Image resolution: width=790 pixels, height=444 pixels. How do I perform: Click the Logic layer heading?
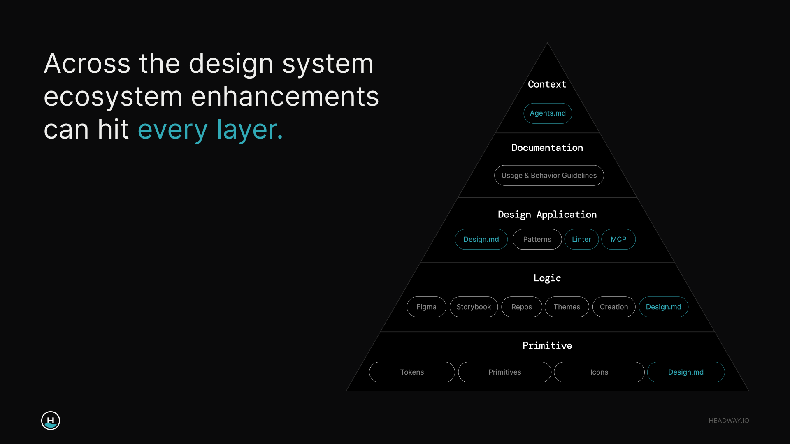[x=547, y=278]
